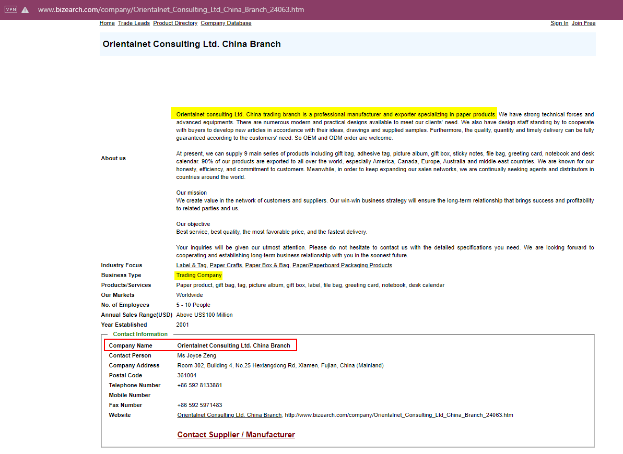623x454 pixels.
Task: Click the VPN badge icon
Action: [11, 9]
